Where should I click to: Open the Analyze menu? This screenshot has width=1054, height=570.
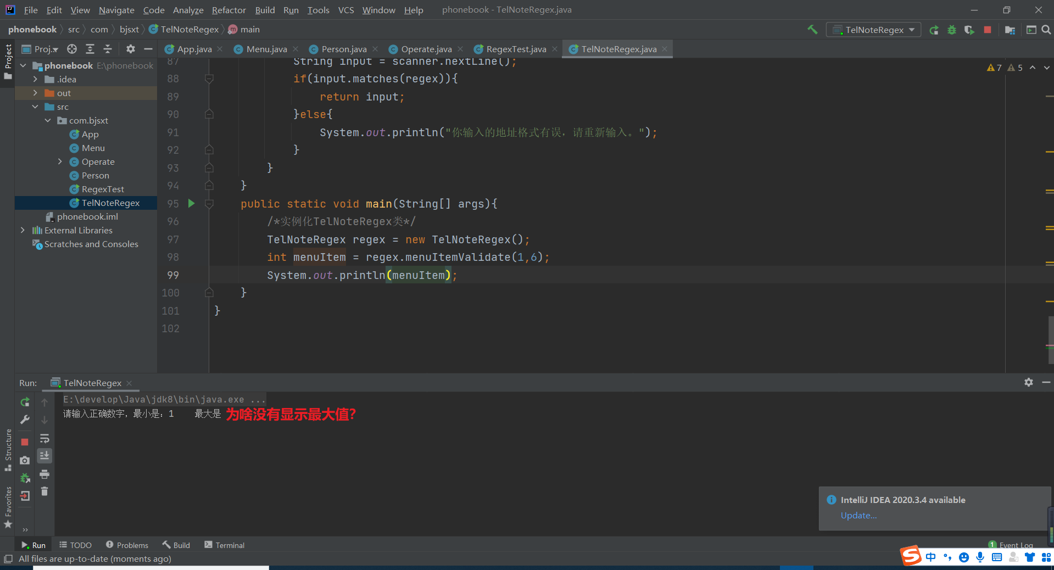pyautogui.click(x=188, y=10)
